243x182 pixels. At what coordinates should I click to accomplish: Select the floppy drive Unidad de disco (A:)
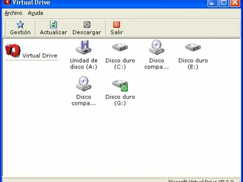click(x=84, y=55)
